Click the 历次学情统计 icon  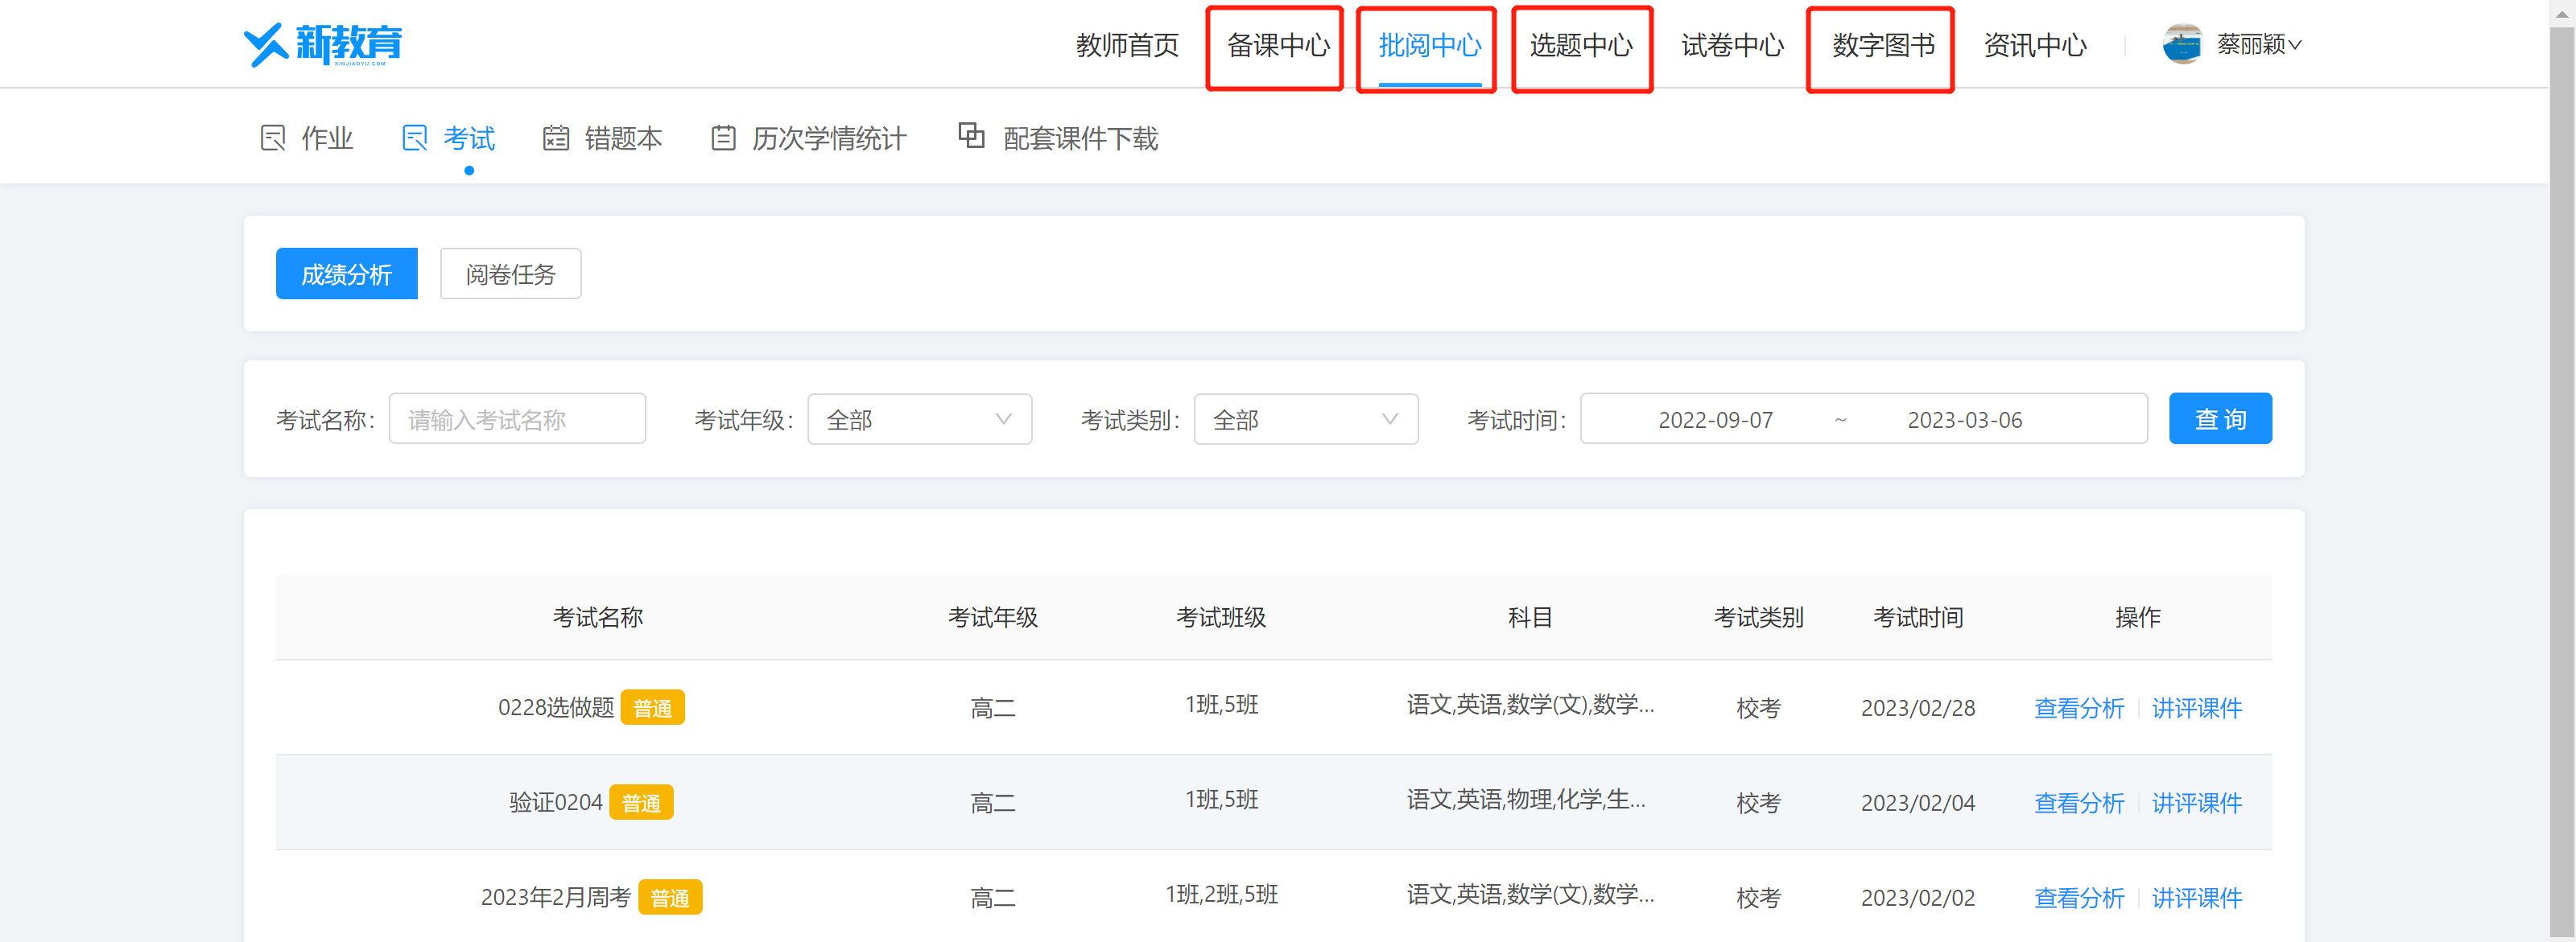click(723, 138)
